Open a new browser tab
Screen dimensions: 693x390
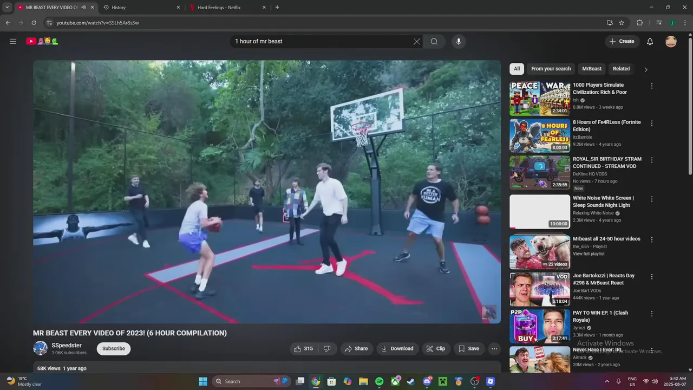click(277, 8)
